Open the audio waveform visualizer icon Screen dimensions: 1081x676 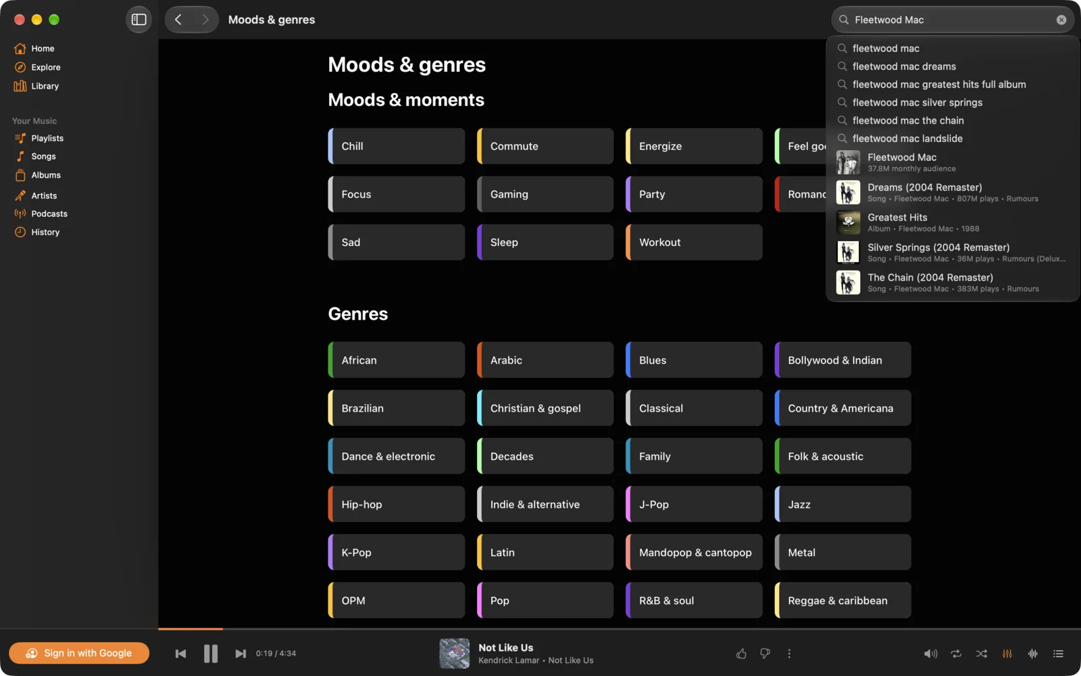tap(1033, 654)
